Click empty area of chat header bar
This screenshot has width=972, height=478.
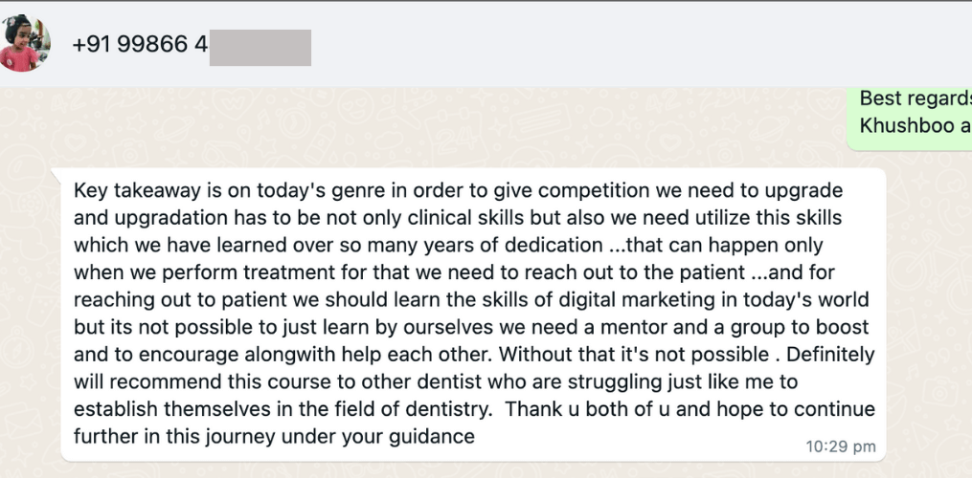(622, 45)
